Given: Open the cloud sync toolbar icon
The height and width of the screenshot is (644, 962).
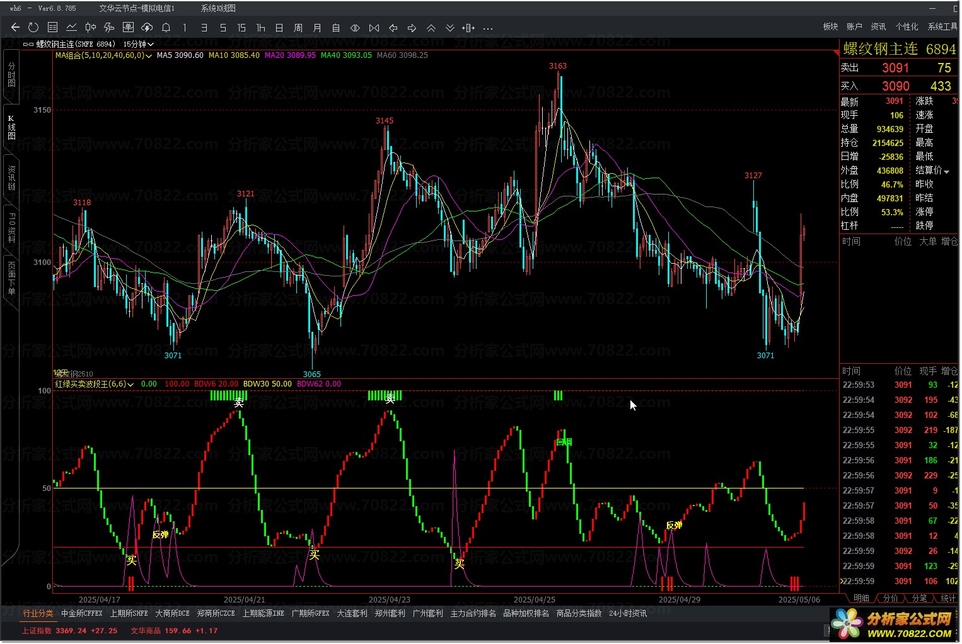Looking at the screenshot, I should [x=147, y=28].
